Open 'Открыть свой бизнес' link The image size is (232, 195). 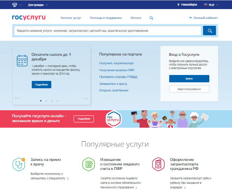(x=114, y=90)
